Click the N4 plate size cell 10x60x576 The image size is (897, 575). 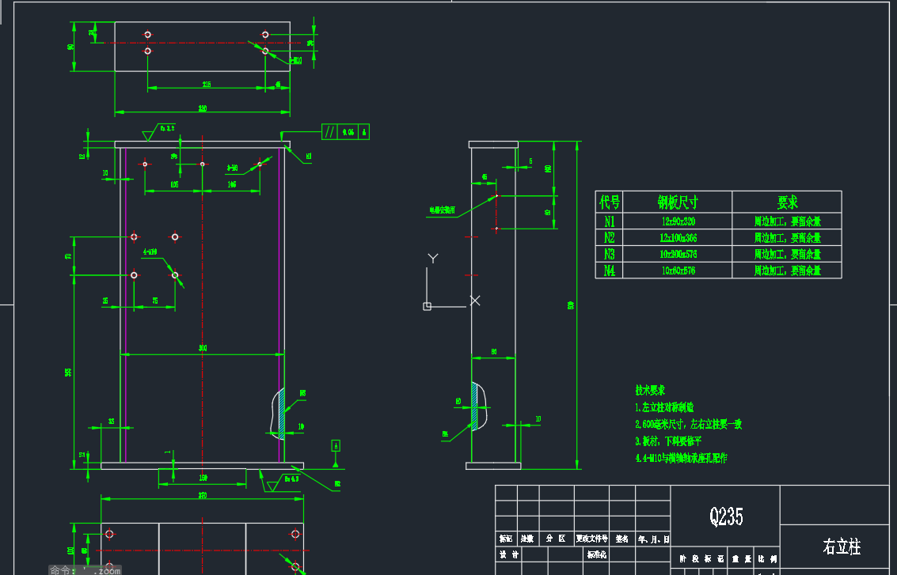[677, 270]
